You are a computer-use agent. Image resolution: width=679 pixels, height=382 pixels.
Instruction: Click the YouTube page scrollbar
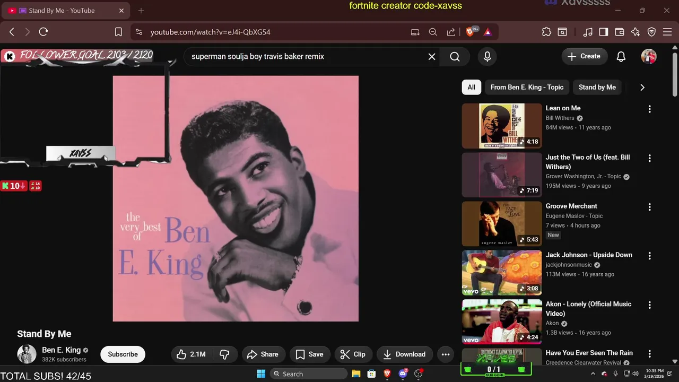[x=675, y=74]
